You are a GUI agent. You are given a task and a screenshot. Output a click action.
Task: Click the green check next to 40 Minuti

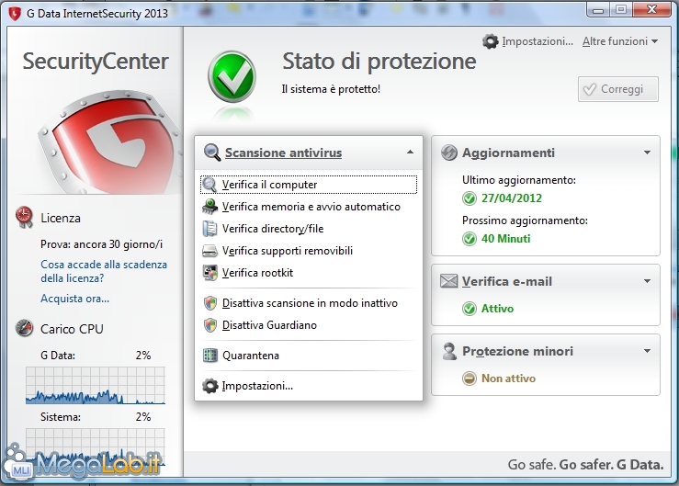coord(469,239)
